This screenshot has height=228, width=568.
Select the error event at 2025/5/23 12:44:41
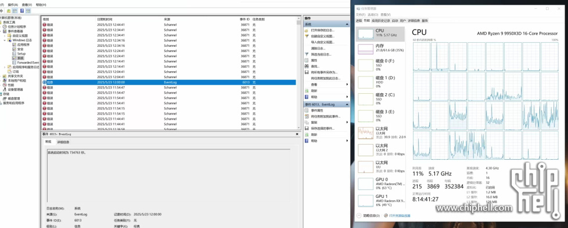(168, 24)
